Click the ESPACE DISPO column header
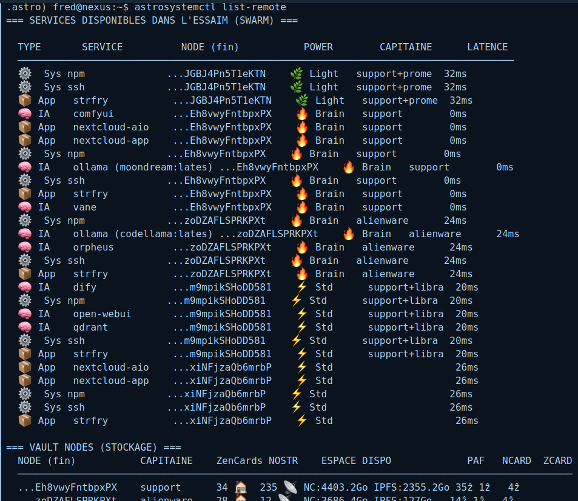 (x=356, y=460)
